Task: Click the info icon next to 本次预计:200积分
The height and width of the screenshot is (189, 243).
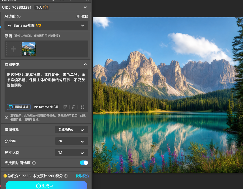Action: (66, 176)
